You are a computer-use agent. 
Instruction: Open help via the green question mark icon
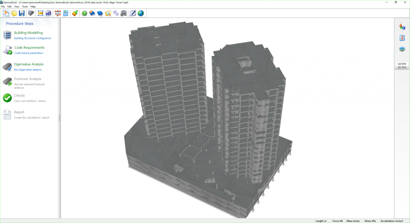coord(84,13)
